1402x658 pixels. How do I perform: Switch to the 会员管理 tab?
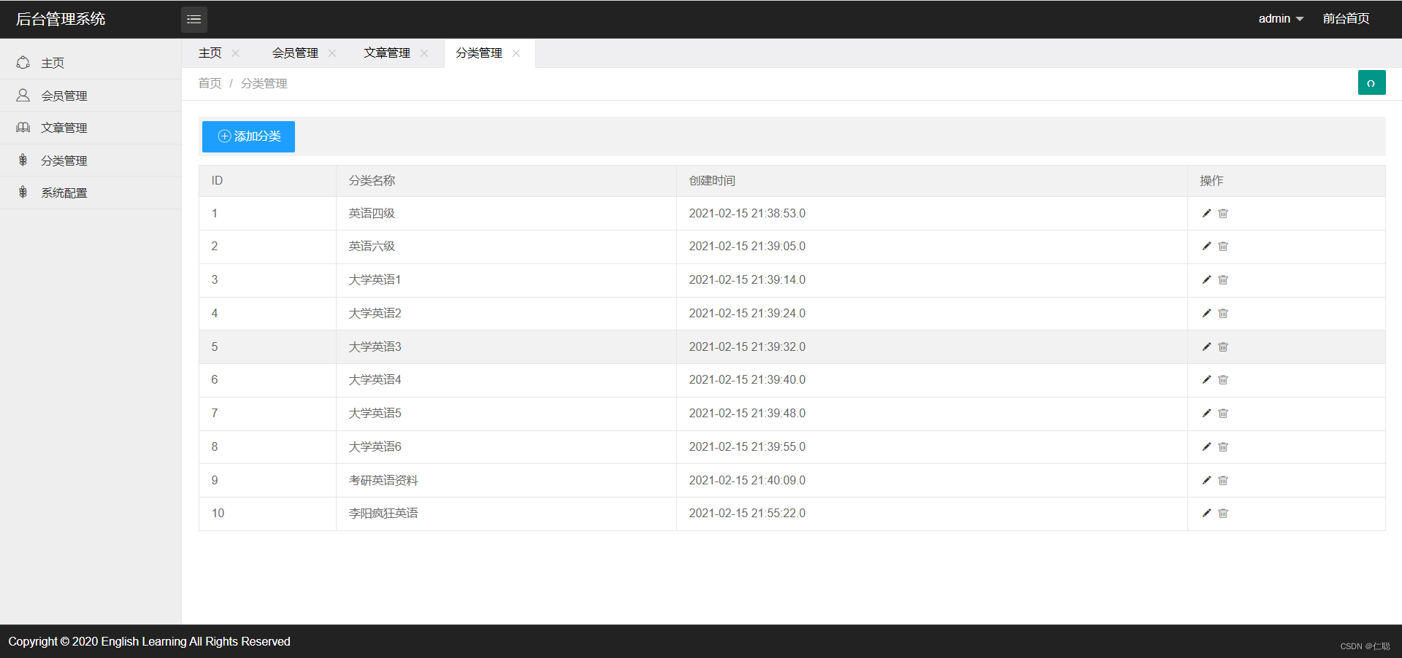(295, 53)
